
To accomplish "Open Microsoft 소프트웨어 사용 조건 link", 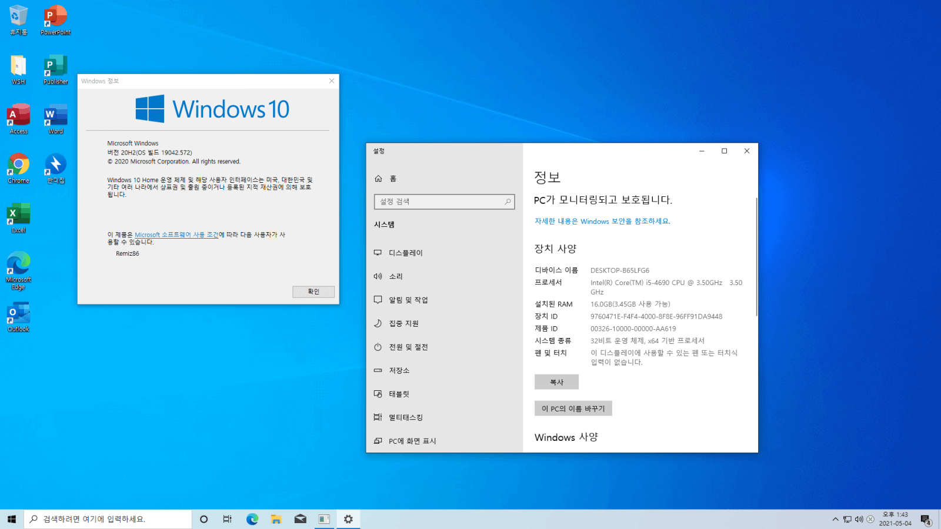I will 176,235.
